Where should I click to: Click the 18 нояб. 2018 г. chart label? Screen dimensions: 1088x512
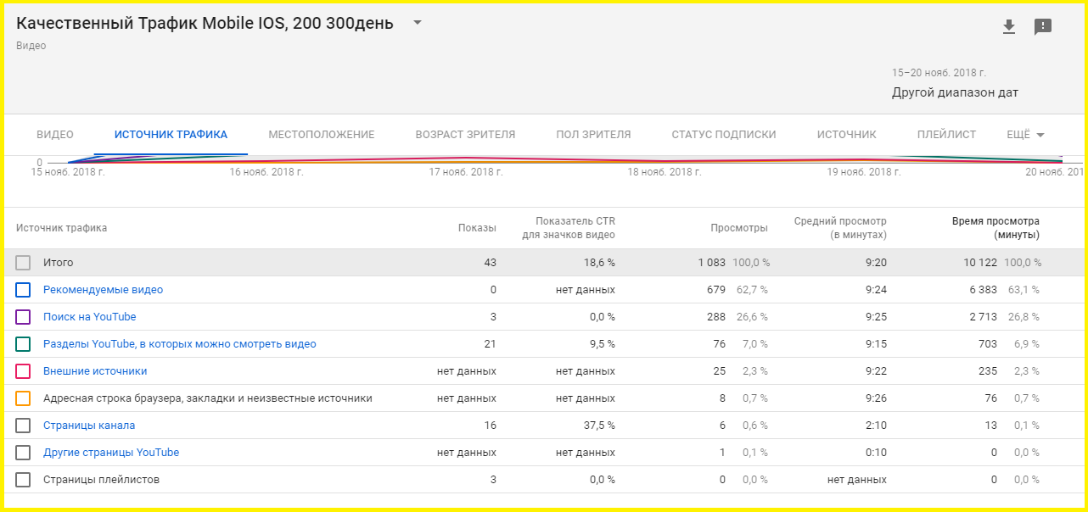click(x=665, y=172)
